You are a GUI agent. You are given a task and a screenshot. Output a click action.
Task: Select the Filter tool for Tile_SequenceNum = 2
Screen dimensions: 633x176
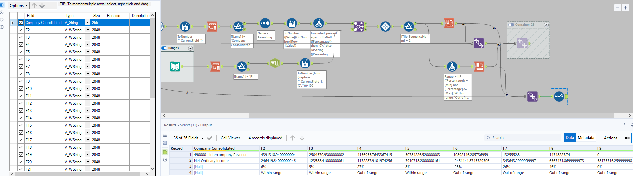click(409, 26)
